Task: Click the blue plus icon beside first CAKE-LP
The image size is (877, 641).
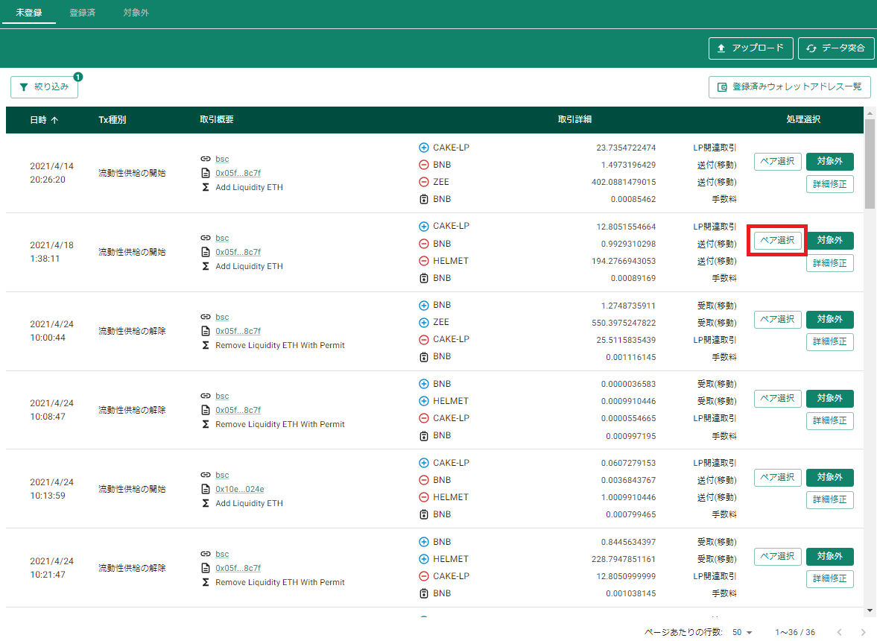Action: [x=423, y=148]
